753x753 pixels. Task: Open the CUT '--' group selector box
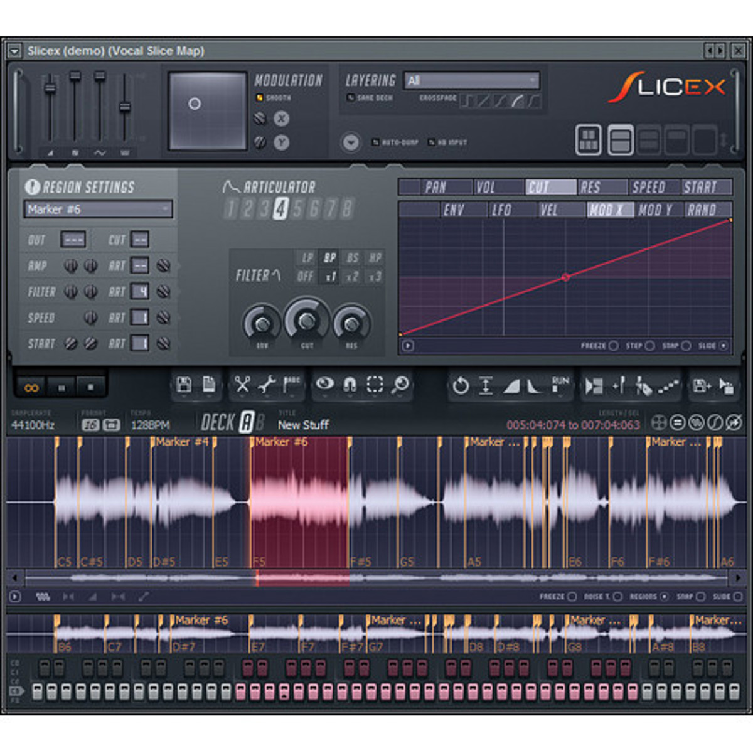point(140,240)
